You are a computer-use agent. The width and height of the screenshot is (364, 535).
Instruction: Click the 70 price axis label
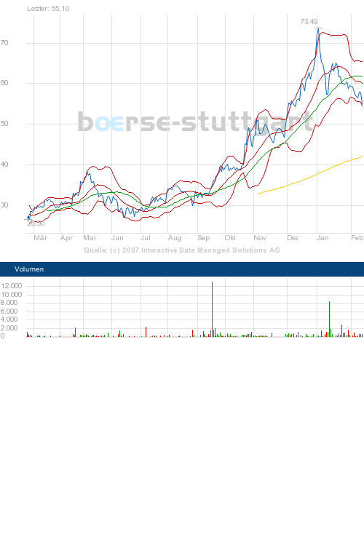click(x=4, y=43)
